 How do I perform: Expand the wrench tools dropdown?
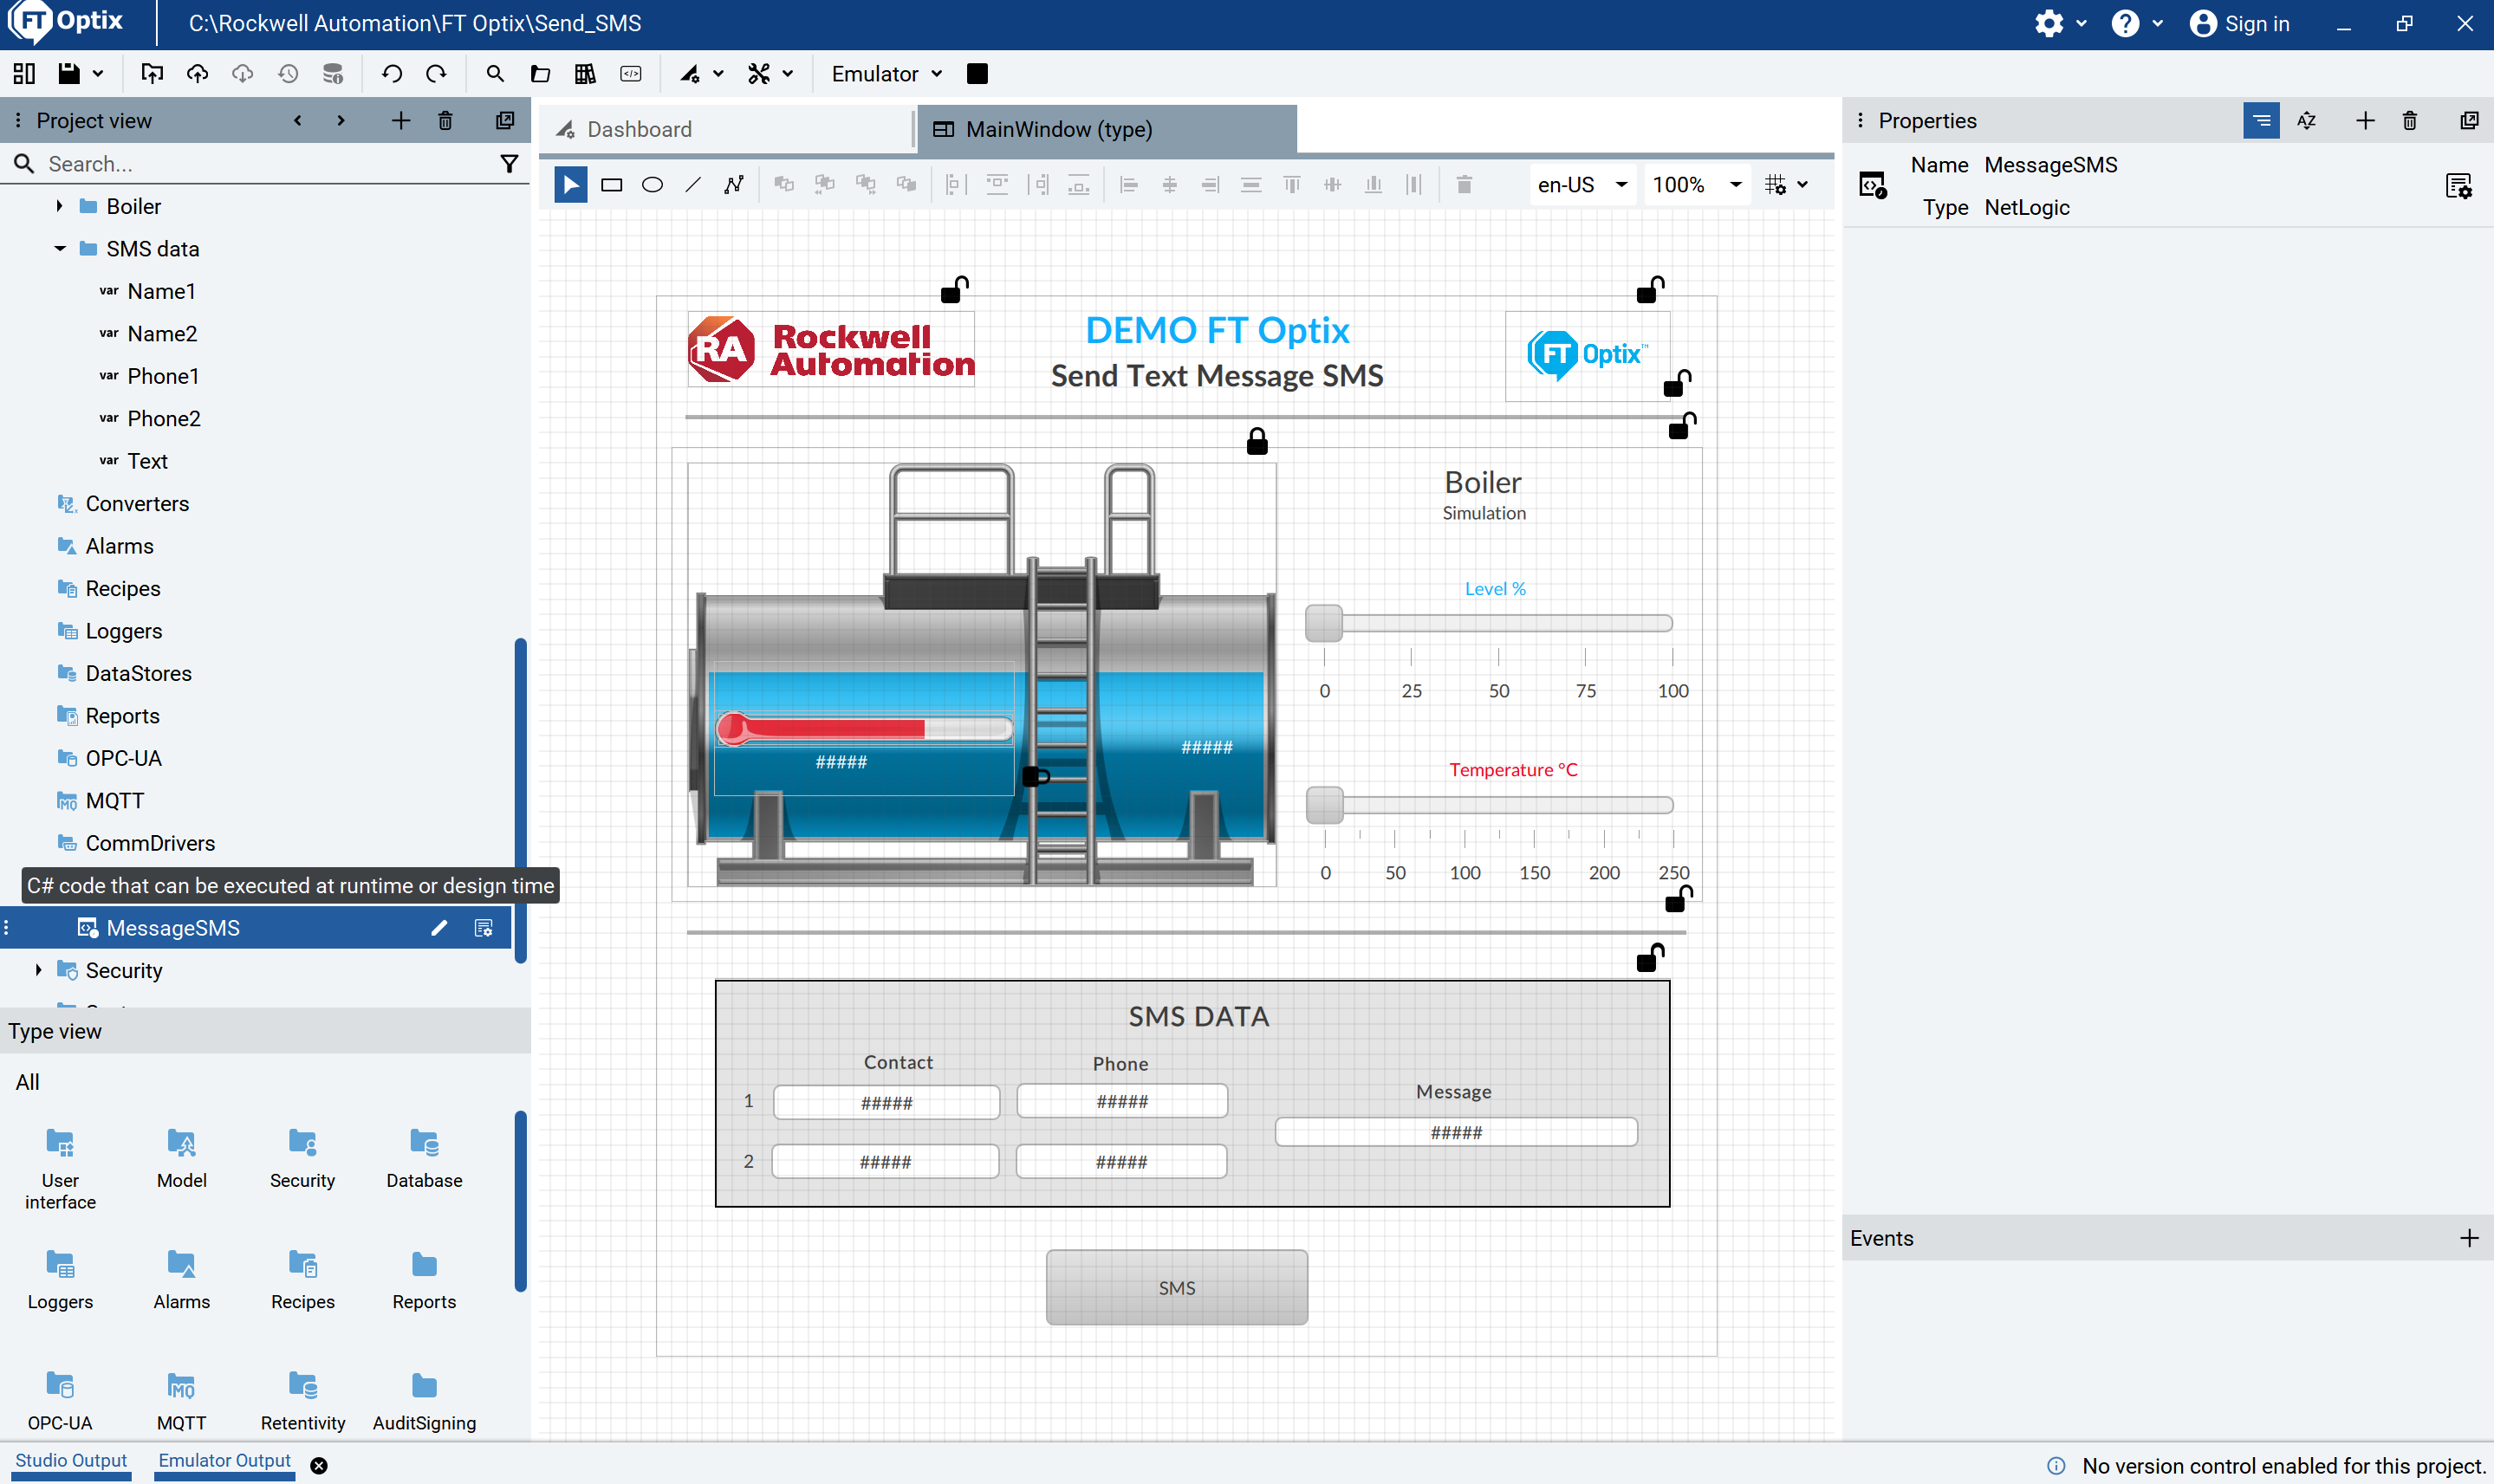click(x=788, y=74)
